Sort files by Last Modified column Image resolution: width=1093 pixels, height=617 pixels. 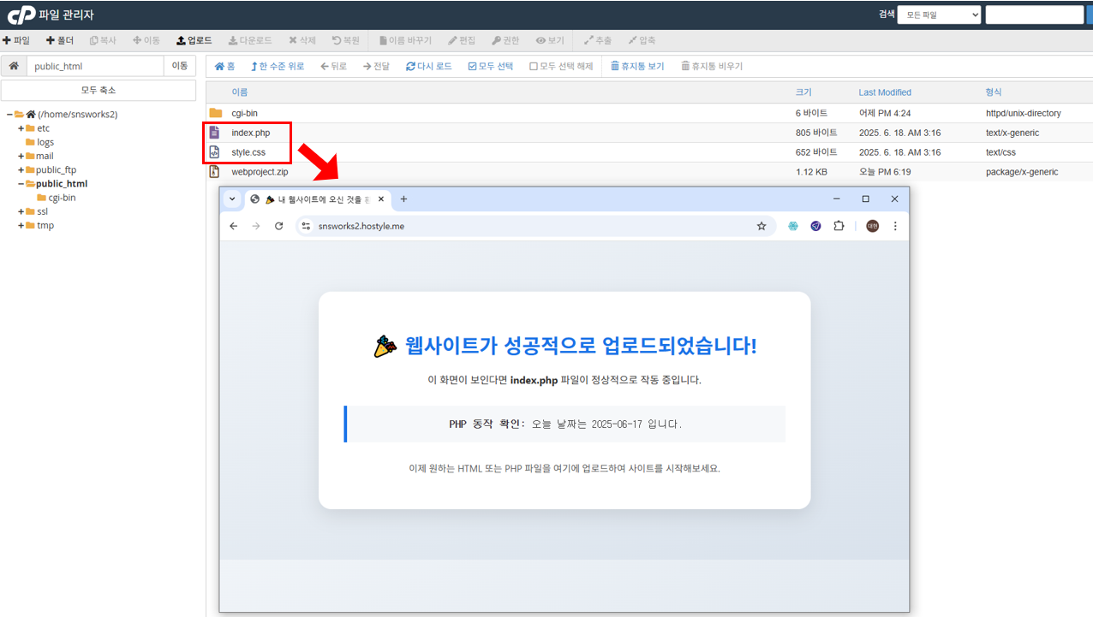click(x=884, y=92)
